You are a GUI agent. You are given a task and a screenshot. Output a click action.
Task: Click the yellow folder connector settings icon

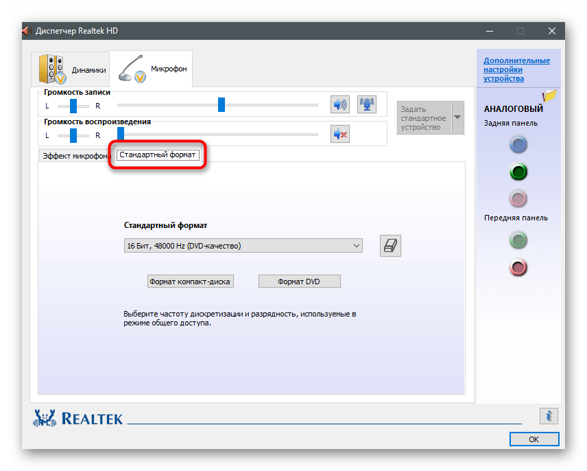tap(549, 95)
